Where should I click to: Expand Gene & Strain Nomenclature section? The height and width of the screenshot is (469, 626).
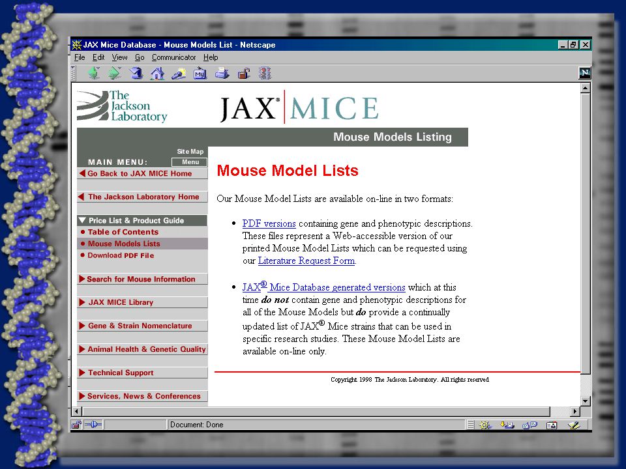coord(142,326)
